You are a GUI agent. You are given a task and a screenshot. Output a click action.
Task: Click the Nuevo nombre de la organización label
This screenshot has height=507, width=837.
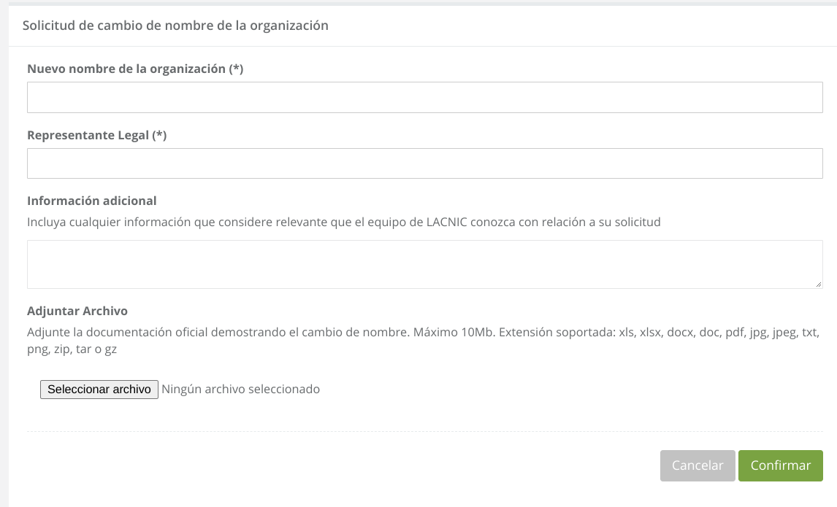(x=127, y=69)
